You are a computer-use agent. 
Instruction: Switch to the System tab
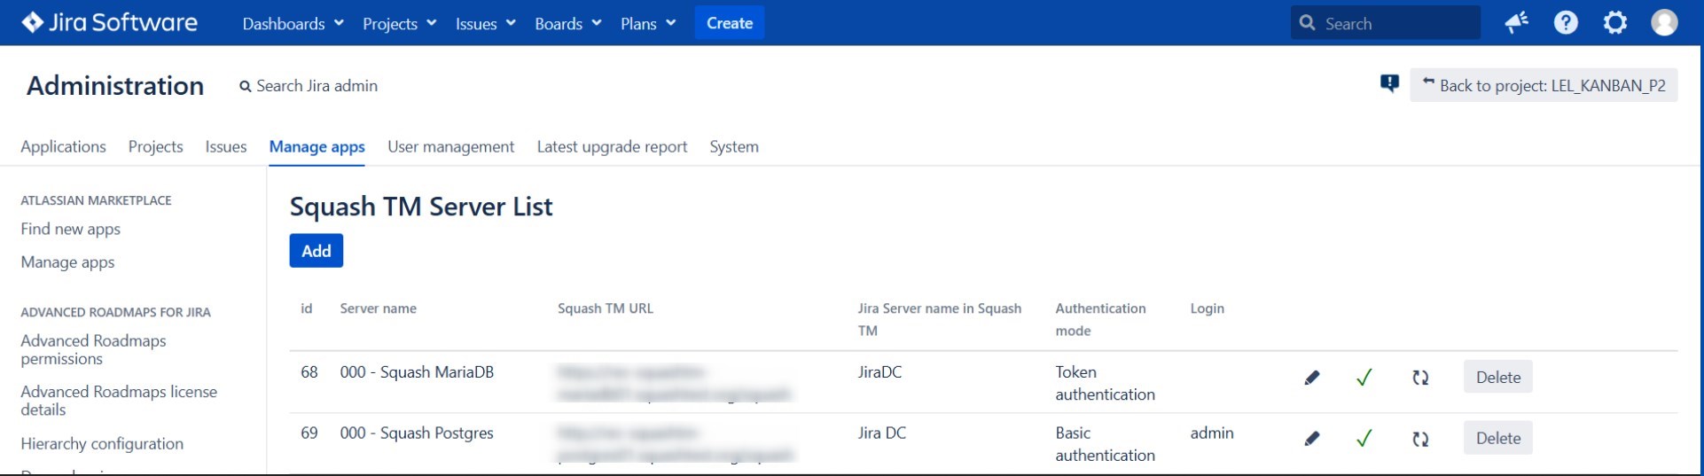pyautogui.click(x=733, y=147)
